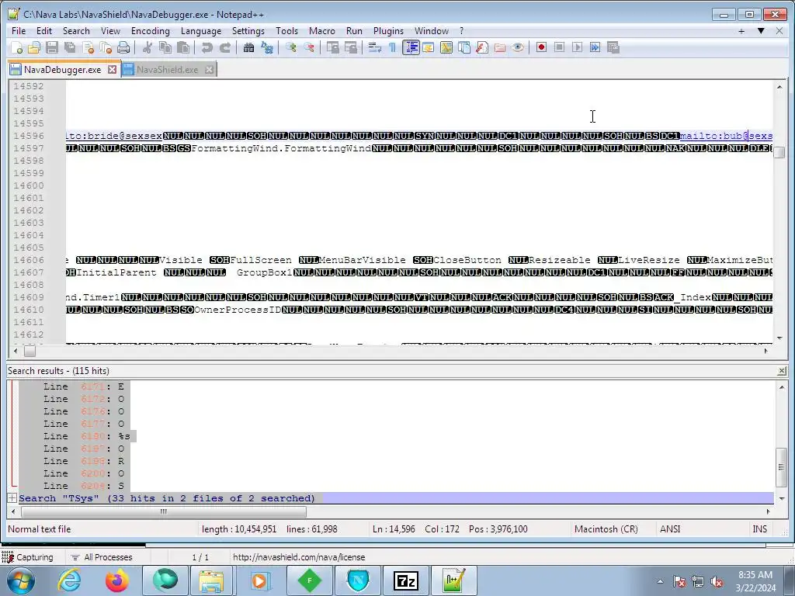Switch to the NavaShield.exe tab

click(x=167, y=70)
